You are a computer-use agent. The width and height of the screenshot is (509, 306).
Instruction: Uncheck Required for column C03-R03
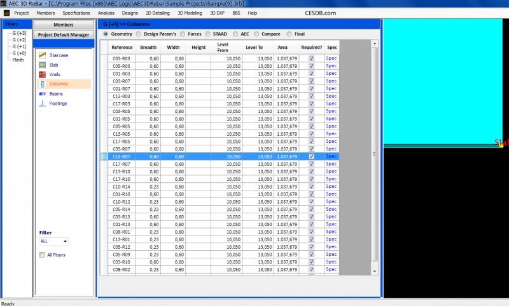point(311,58)
